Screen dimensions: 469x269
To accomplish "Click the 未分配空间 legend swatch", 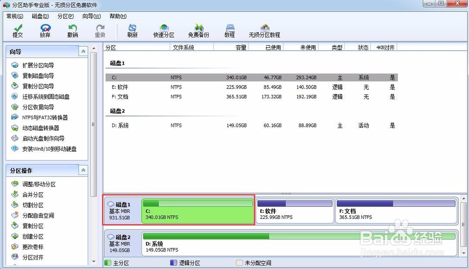I will point(239,263).
